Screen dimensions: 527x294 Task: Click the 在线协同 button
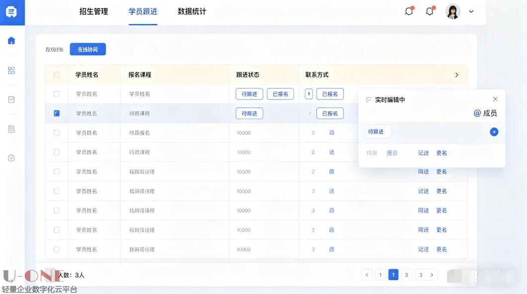87,49
